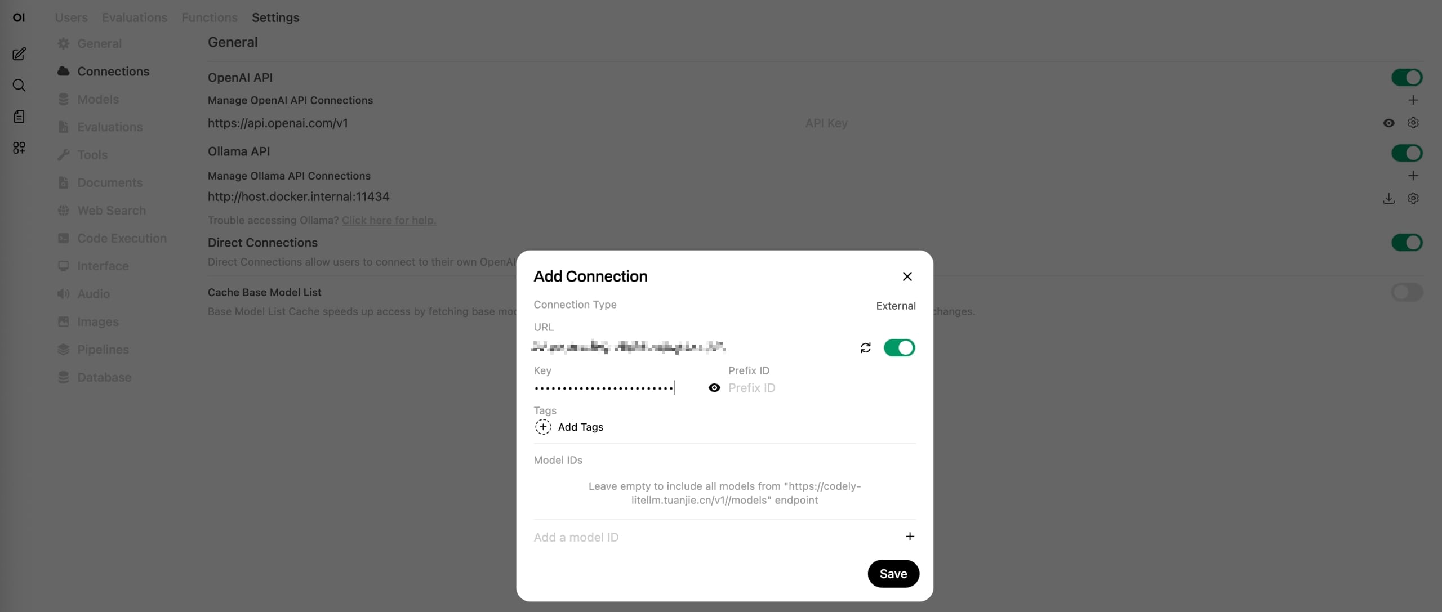Click verify connection refresh icon
The width and height of the screenshot is (1442, 612).
(x=865, y=348)
